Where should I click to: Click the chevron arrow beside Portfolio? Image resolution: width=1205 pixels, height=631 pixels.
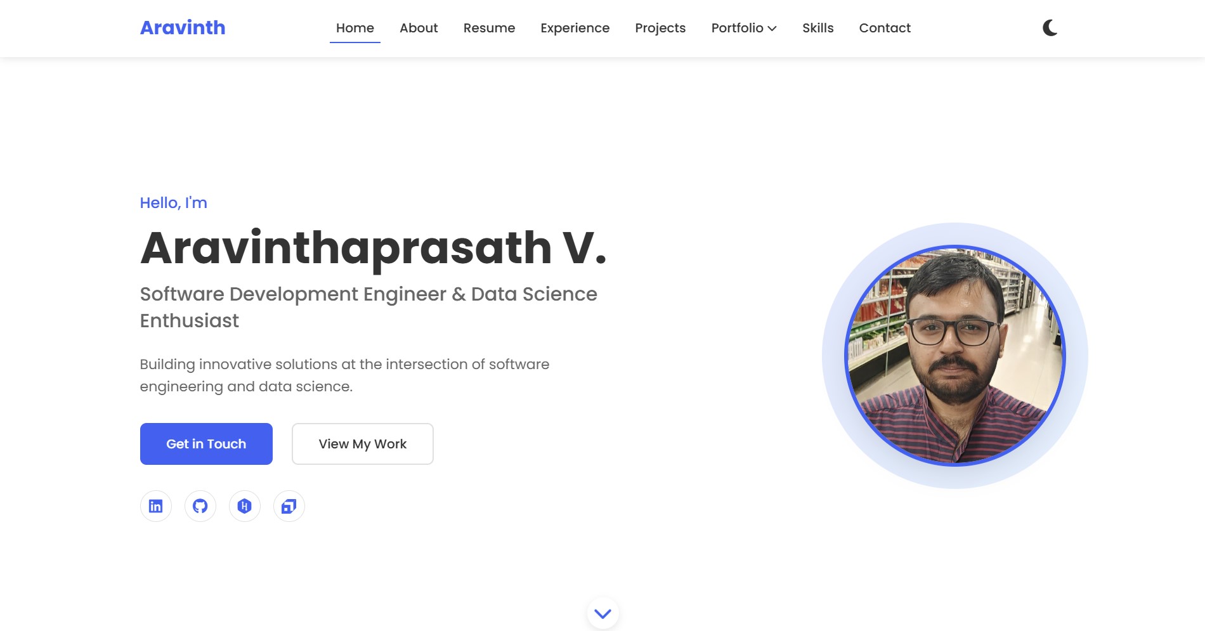click(772, 29)
